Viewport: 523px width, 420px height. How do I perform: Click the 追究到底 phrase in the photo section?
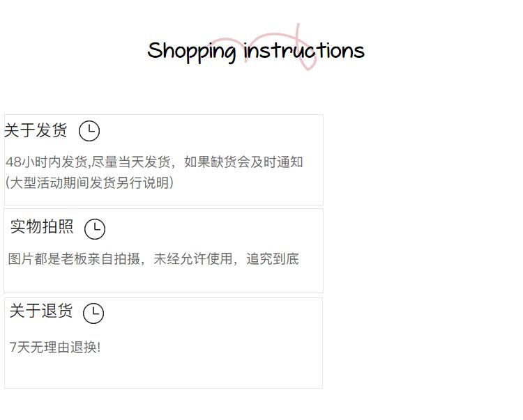(273, 259)
